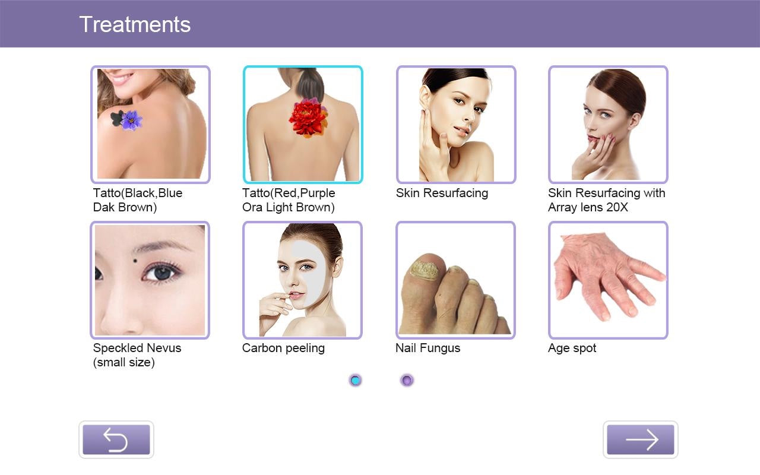760x475 pixels.
Task: Click 'Speckled Nevus (small size)' label text
Action: tap(137, 355)
